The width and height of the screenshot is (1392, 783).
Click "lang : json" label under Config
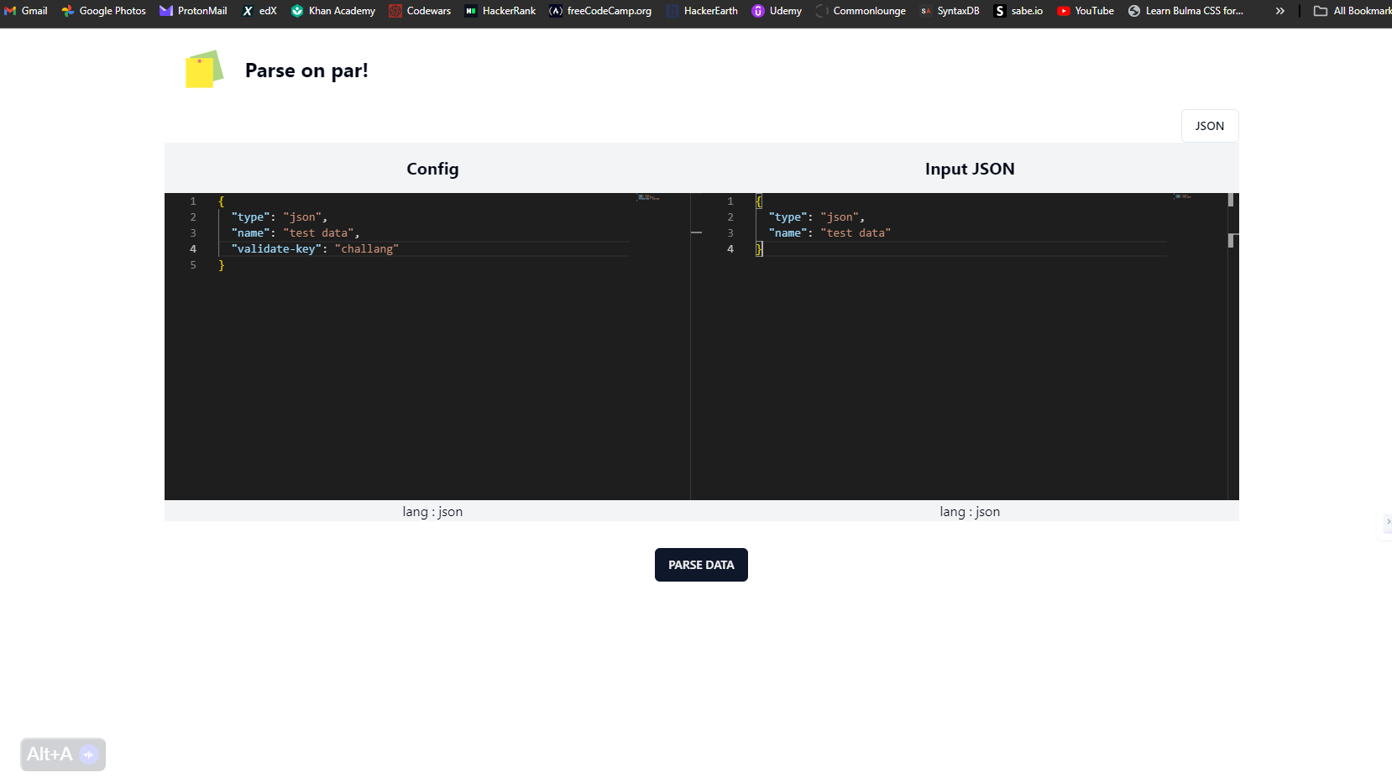[x=432, y=511]
